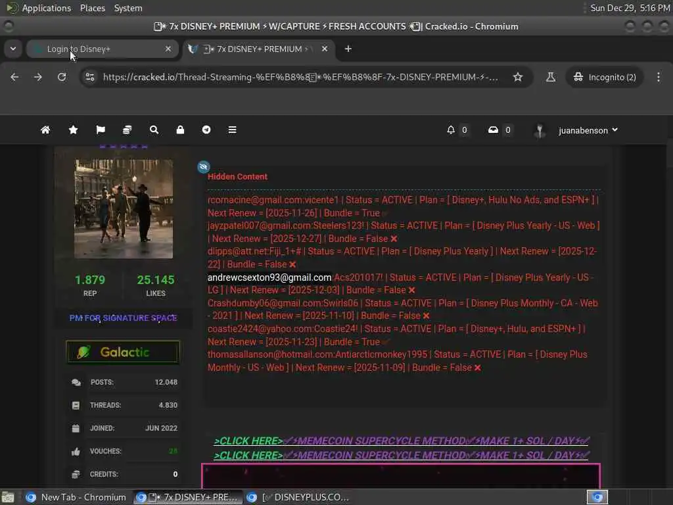Click the Galactic rank badge

[x=123, y=352]
